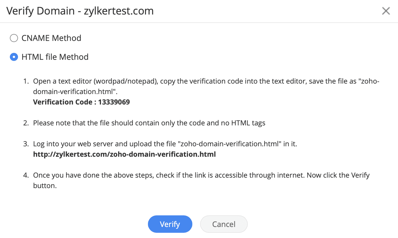Click step 3 text about logging into web server

[x=165, y=144]
